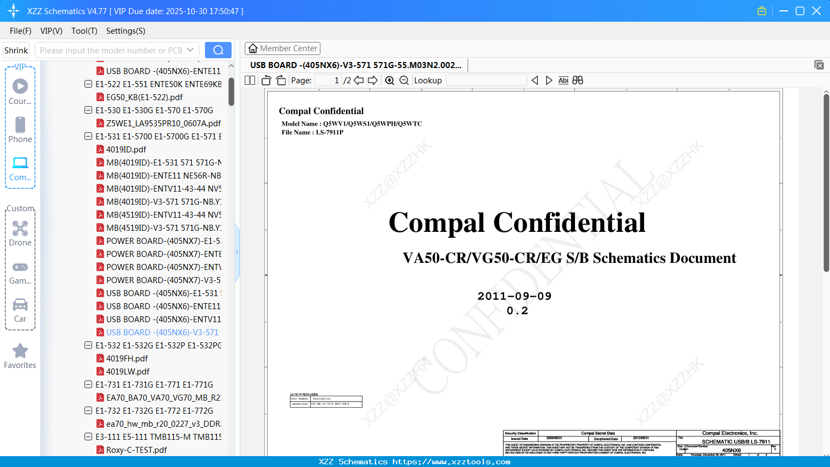Go to the previous page arrow

coord(359,80)
